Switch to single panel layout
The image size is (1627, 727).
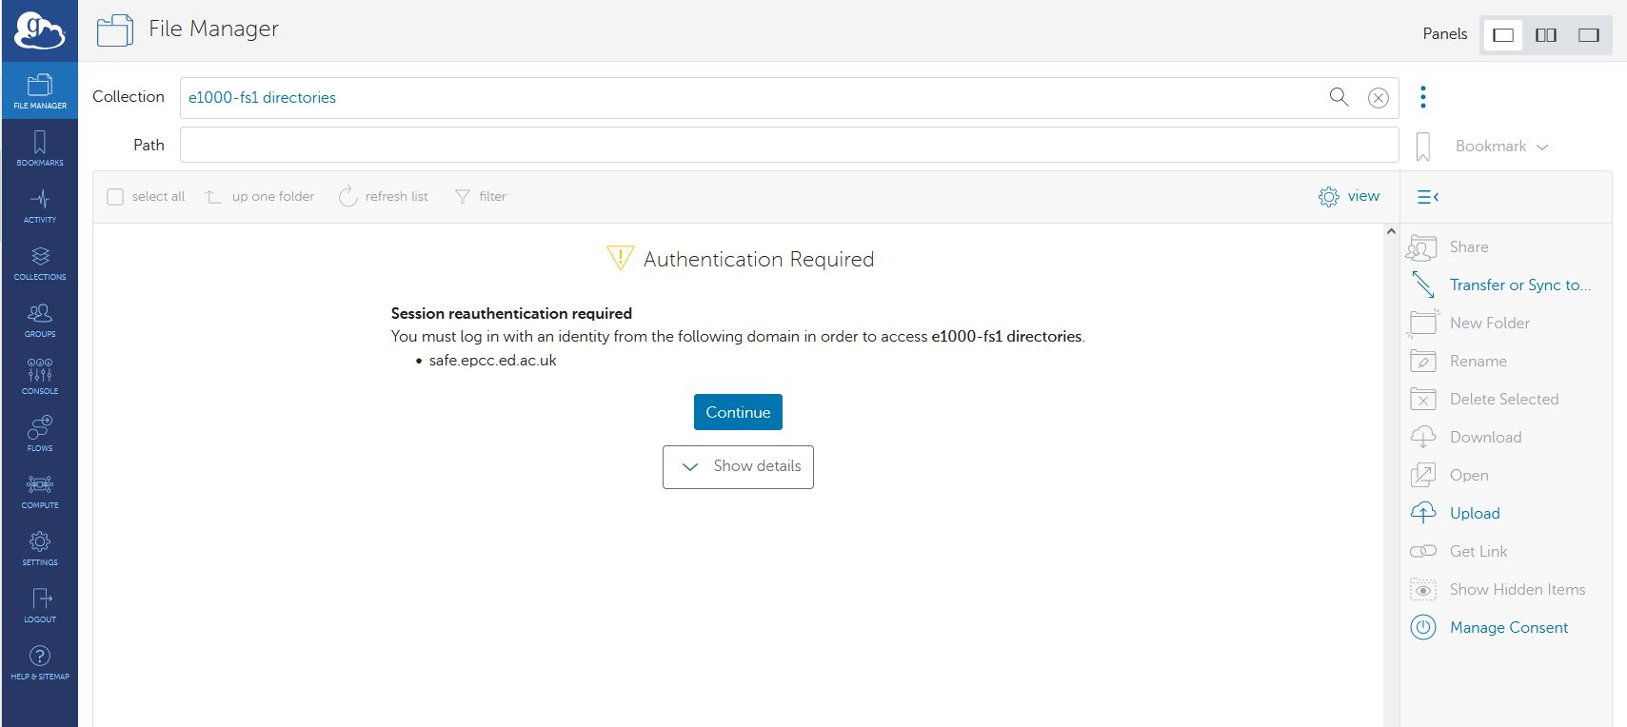(1503, 35)
